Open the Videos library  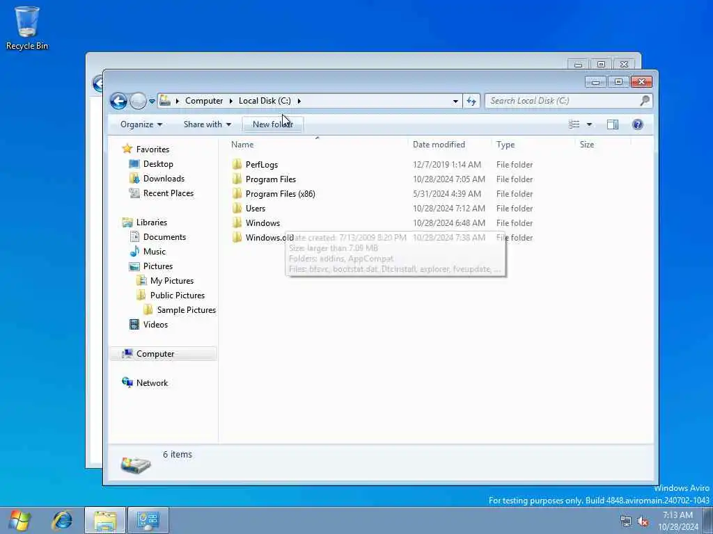click(x=155, y=324)
